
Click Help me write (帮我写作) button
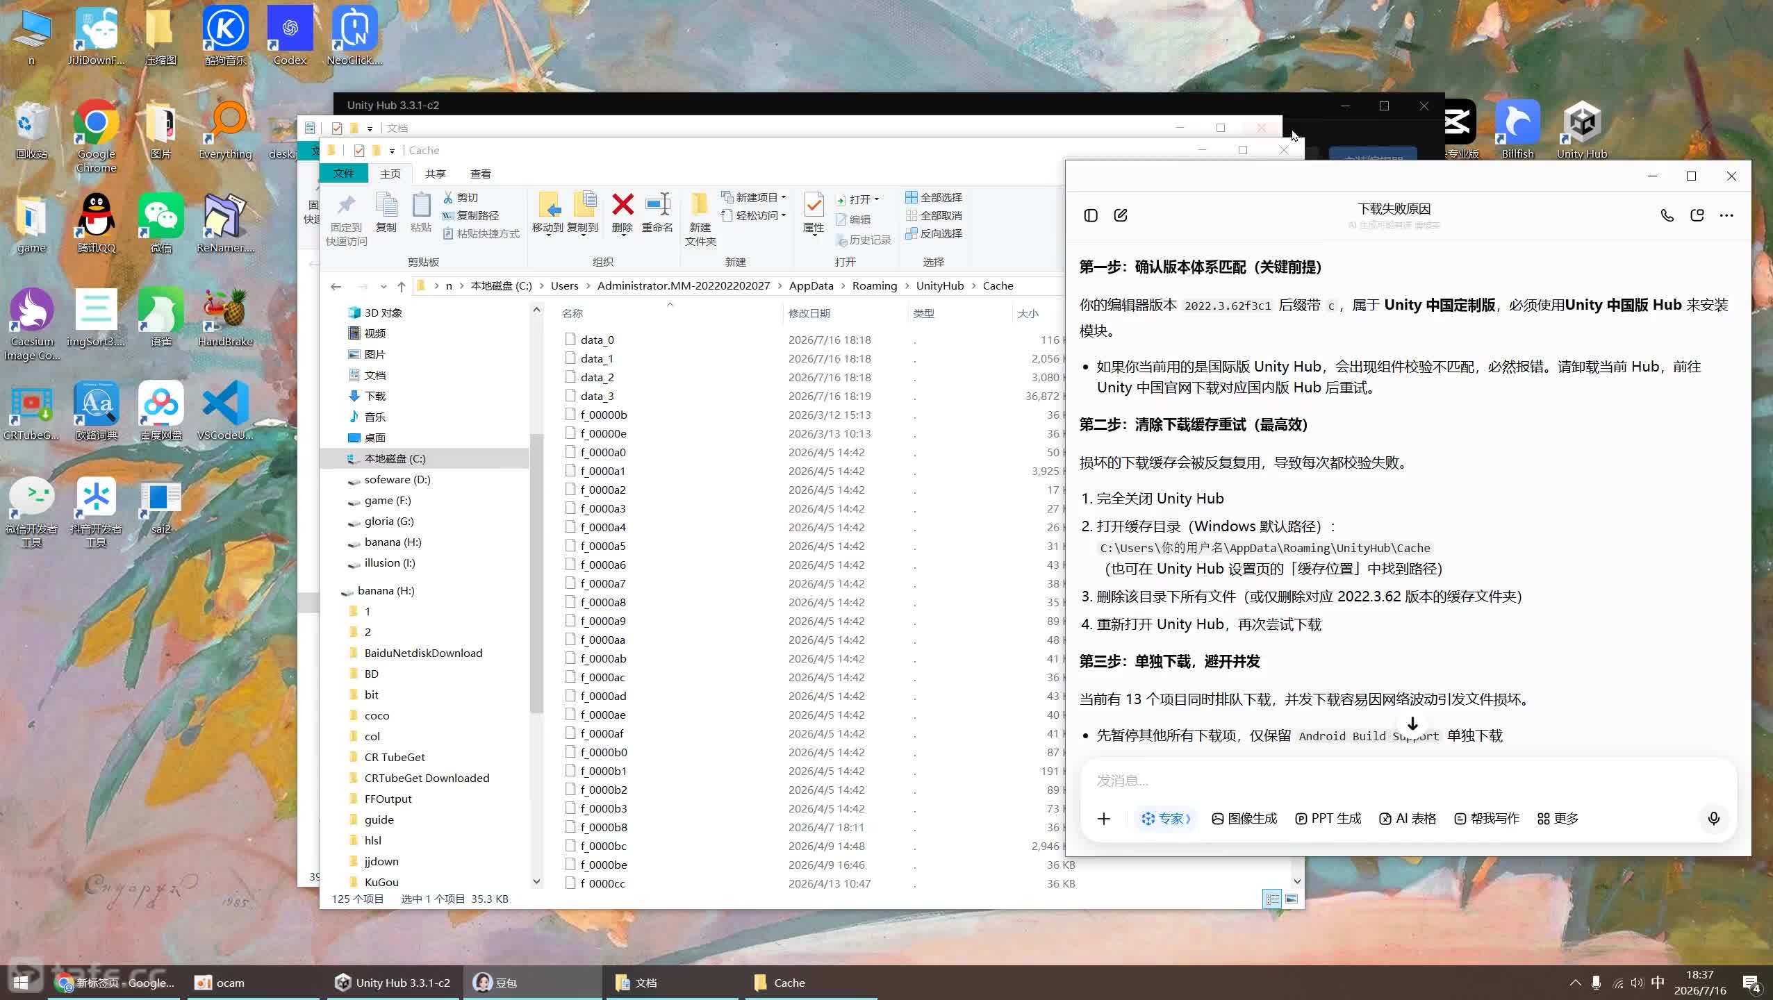click(1487, 818)
